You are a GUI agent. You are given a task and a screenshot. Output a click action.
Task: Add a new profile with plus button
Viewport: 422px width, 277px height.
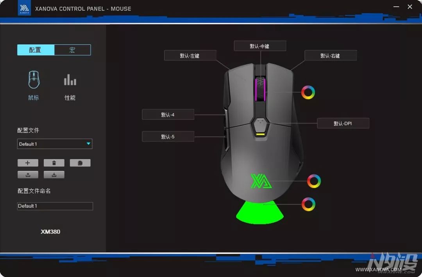click(x=28, y=163)
